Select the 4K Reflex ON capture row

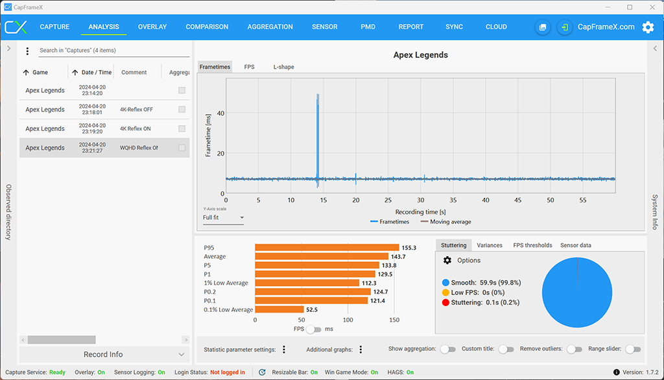click(x=104, y=128)
